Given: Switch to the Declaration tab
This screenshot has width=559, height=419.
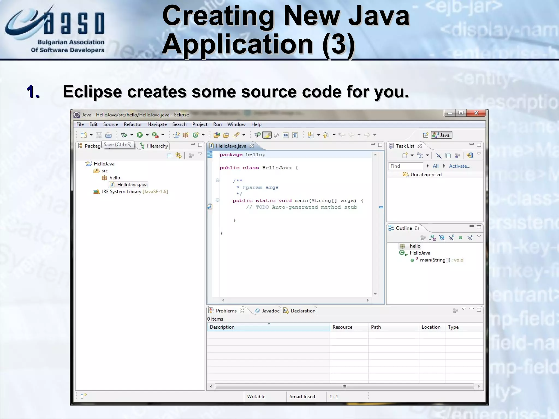Looking at the screenshot, I should (x=299, y=311).
